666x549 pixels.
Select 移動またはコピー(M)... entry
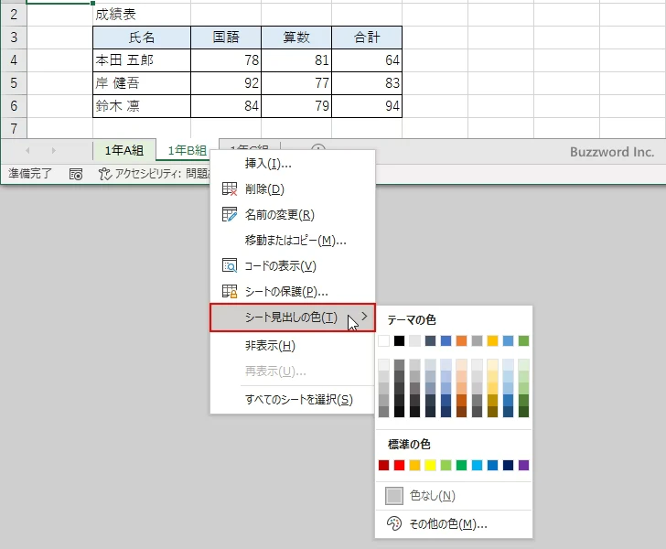(x=293, y=241)
